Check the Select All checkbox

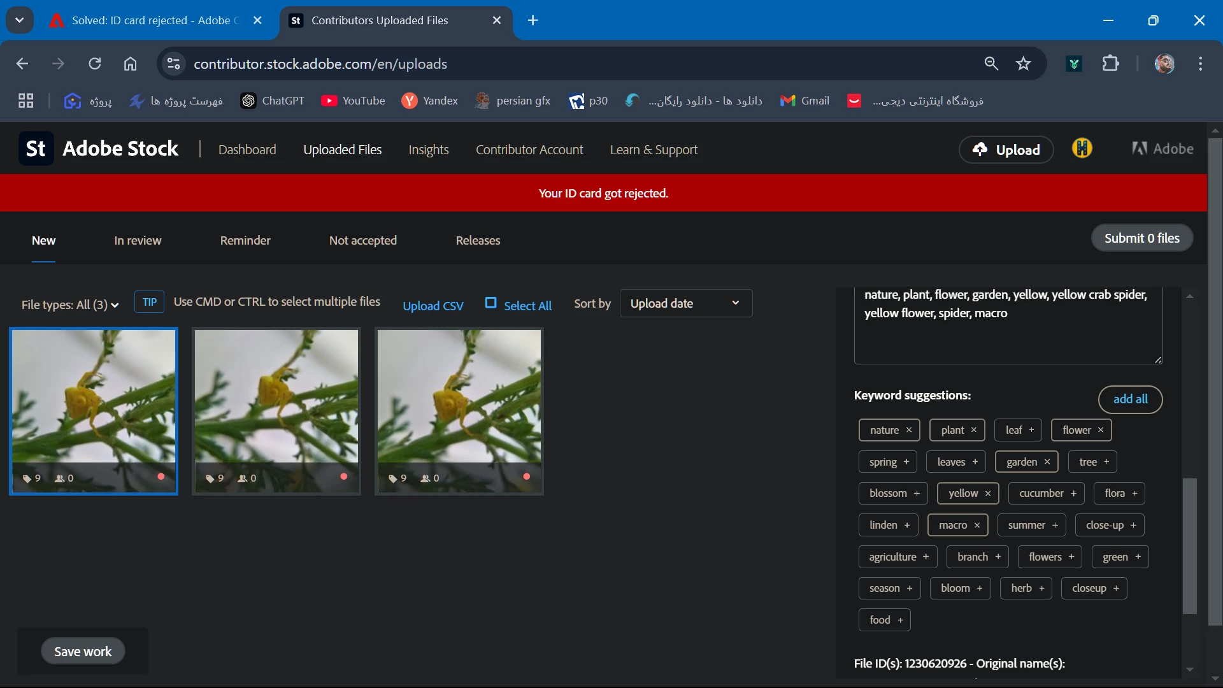pos(490,303)
